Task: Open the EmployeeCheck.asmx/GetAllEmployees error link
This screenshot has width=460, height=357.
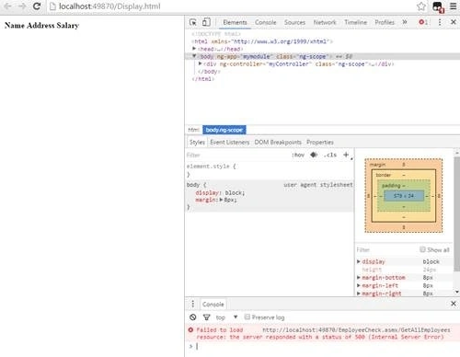Action: (356, 330)
